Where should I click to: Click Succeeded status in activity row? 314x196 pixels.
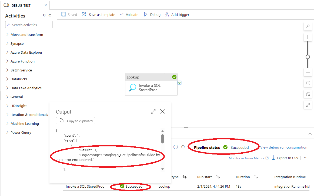(131, 186)
